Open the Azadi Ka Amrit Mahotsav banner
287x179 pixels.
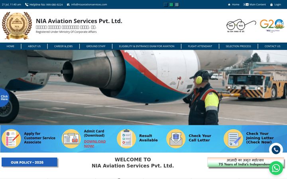coord(246,162)
